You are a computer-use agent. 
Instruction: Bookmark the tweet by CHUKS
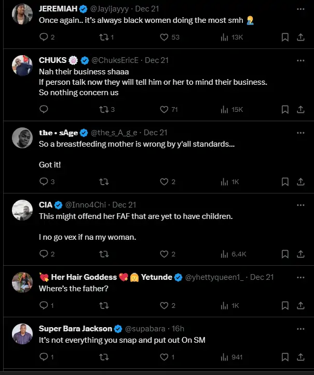coord(285,109)
